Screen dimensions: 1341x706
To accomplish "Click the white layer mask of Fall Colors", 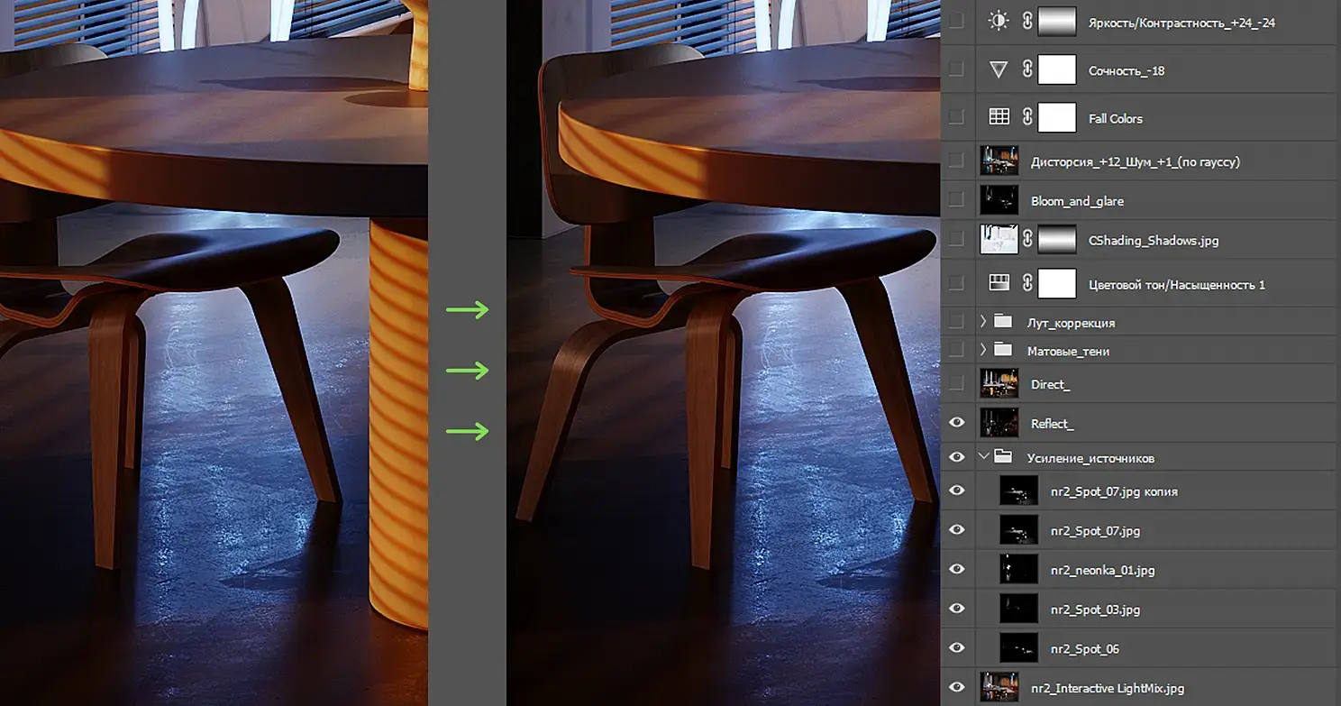I will (1057, 117).
